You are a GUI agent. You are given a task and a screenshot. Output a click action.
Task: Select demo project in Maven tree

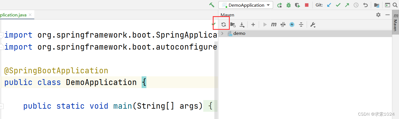click(x=305, y=33)
